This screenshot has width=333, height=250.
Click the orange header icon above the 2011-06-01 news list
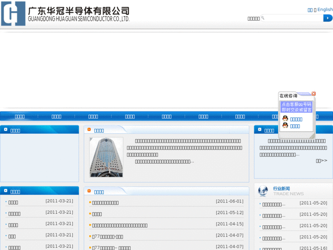(x=89, y=191)
